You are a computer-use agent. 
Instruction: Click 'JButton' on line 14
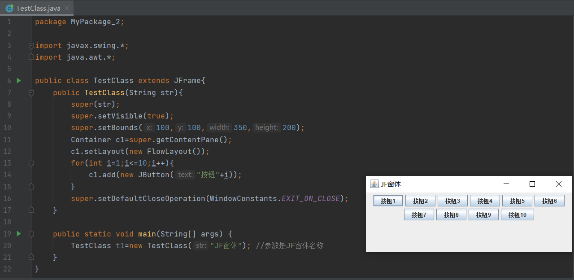pos(154,175)
